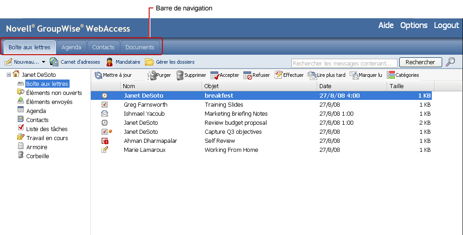This screenshot has height=235, width=463.
Task: Click the Rechercher button
Action: point(421,62)
